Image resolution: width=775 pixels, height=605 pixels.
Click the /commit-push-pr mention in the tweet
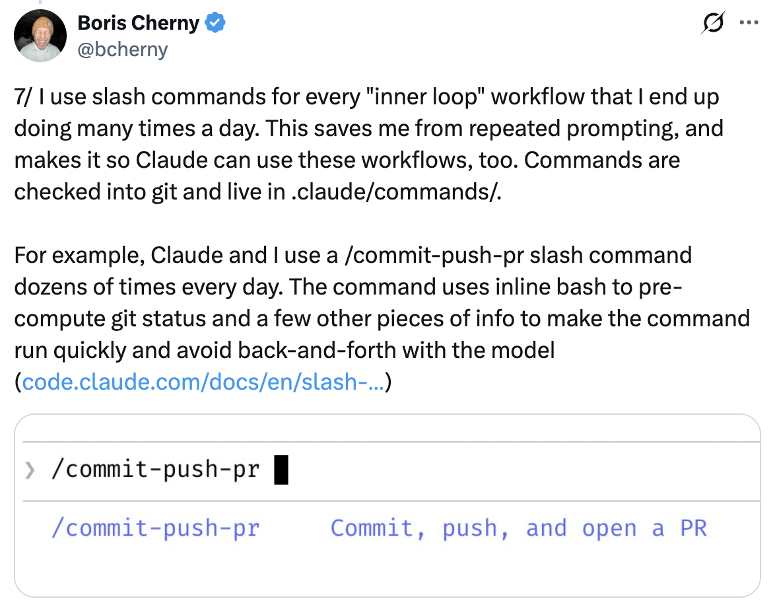coord(434,255)
